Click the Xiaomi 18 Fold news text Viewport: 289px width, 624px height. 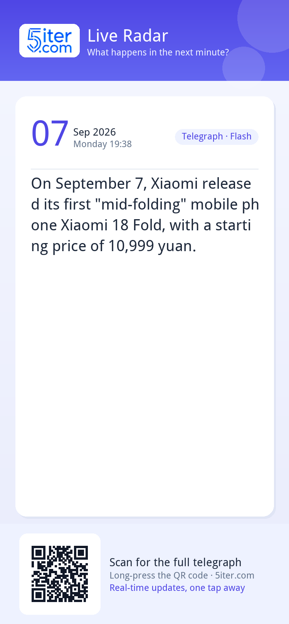click(x=145, y=215)
